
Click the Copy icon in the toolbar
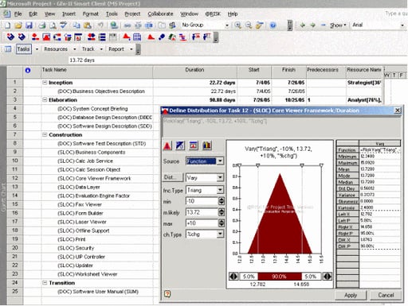[76, 25]
